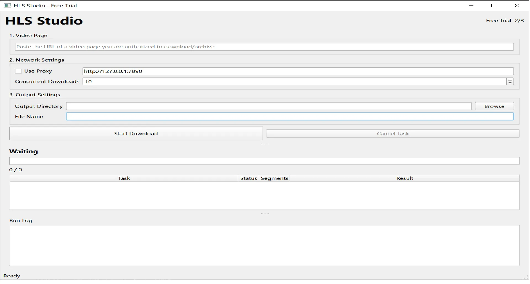Viewport: 530px width, 284px height.
Task: Click the 0 / 0 progress counter
Action: pos(16,170)
